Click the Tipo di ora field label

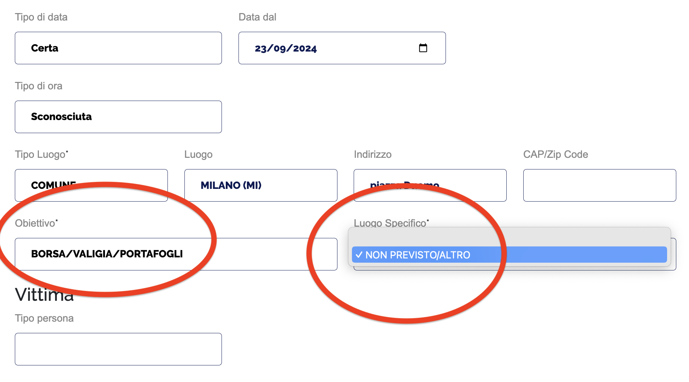click(39, 86)
